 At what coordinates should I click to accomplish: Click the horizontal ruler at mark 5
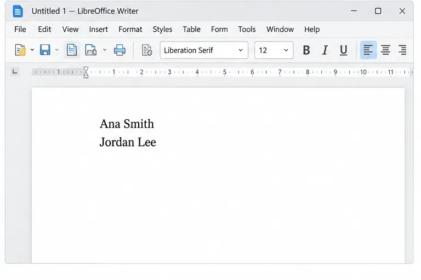pos(224,72)
